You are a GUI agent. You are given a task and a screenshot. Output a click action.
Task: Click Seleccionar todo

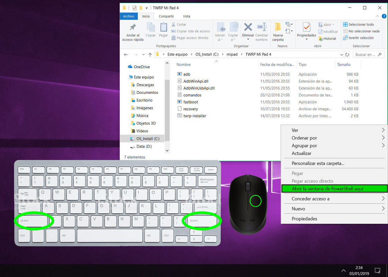coord(359,25)
